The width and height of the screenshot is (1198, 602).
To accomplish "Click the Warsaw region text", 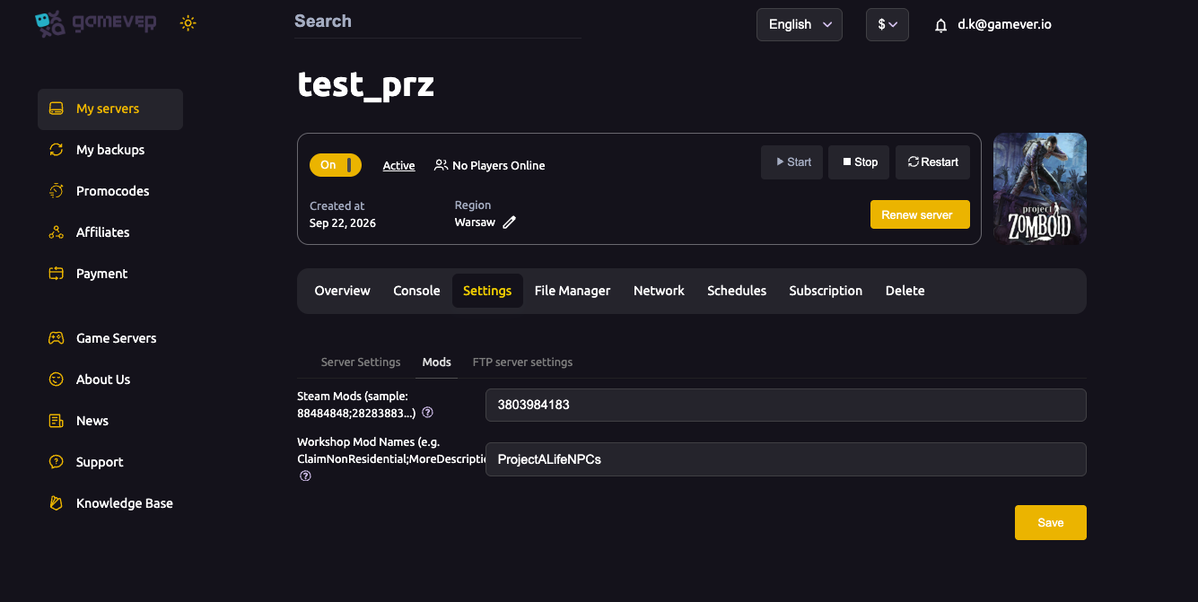I will 475,222.
